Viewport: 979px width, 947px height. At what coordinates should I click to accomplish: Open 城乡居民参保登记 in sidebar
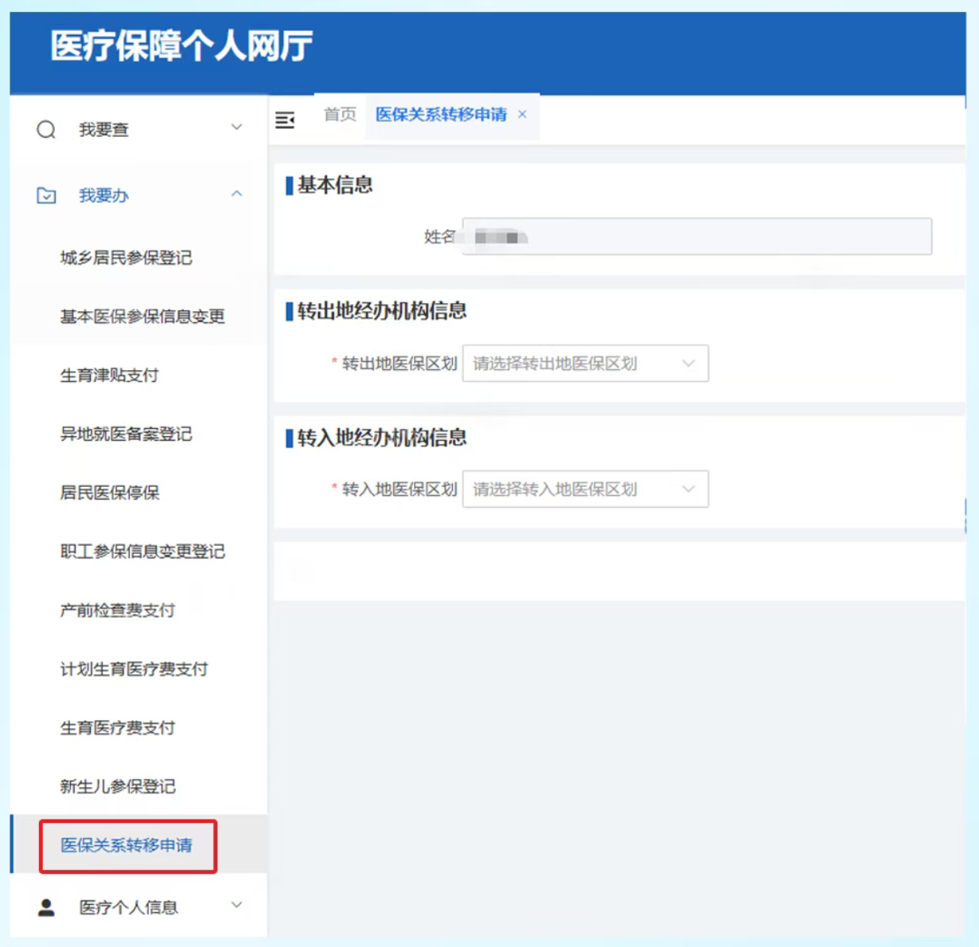pos(126,258)
